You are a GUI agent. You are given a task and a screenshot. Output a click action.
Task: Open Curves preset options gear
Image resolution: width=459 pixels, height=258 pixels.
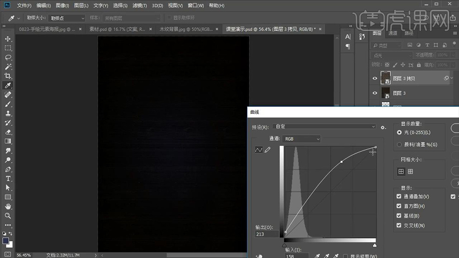coord(383,127)
